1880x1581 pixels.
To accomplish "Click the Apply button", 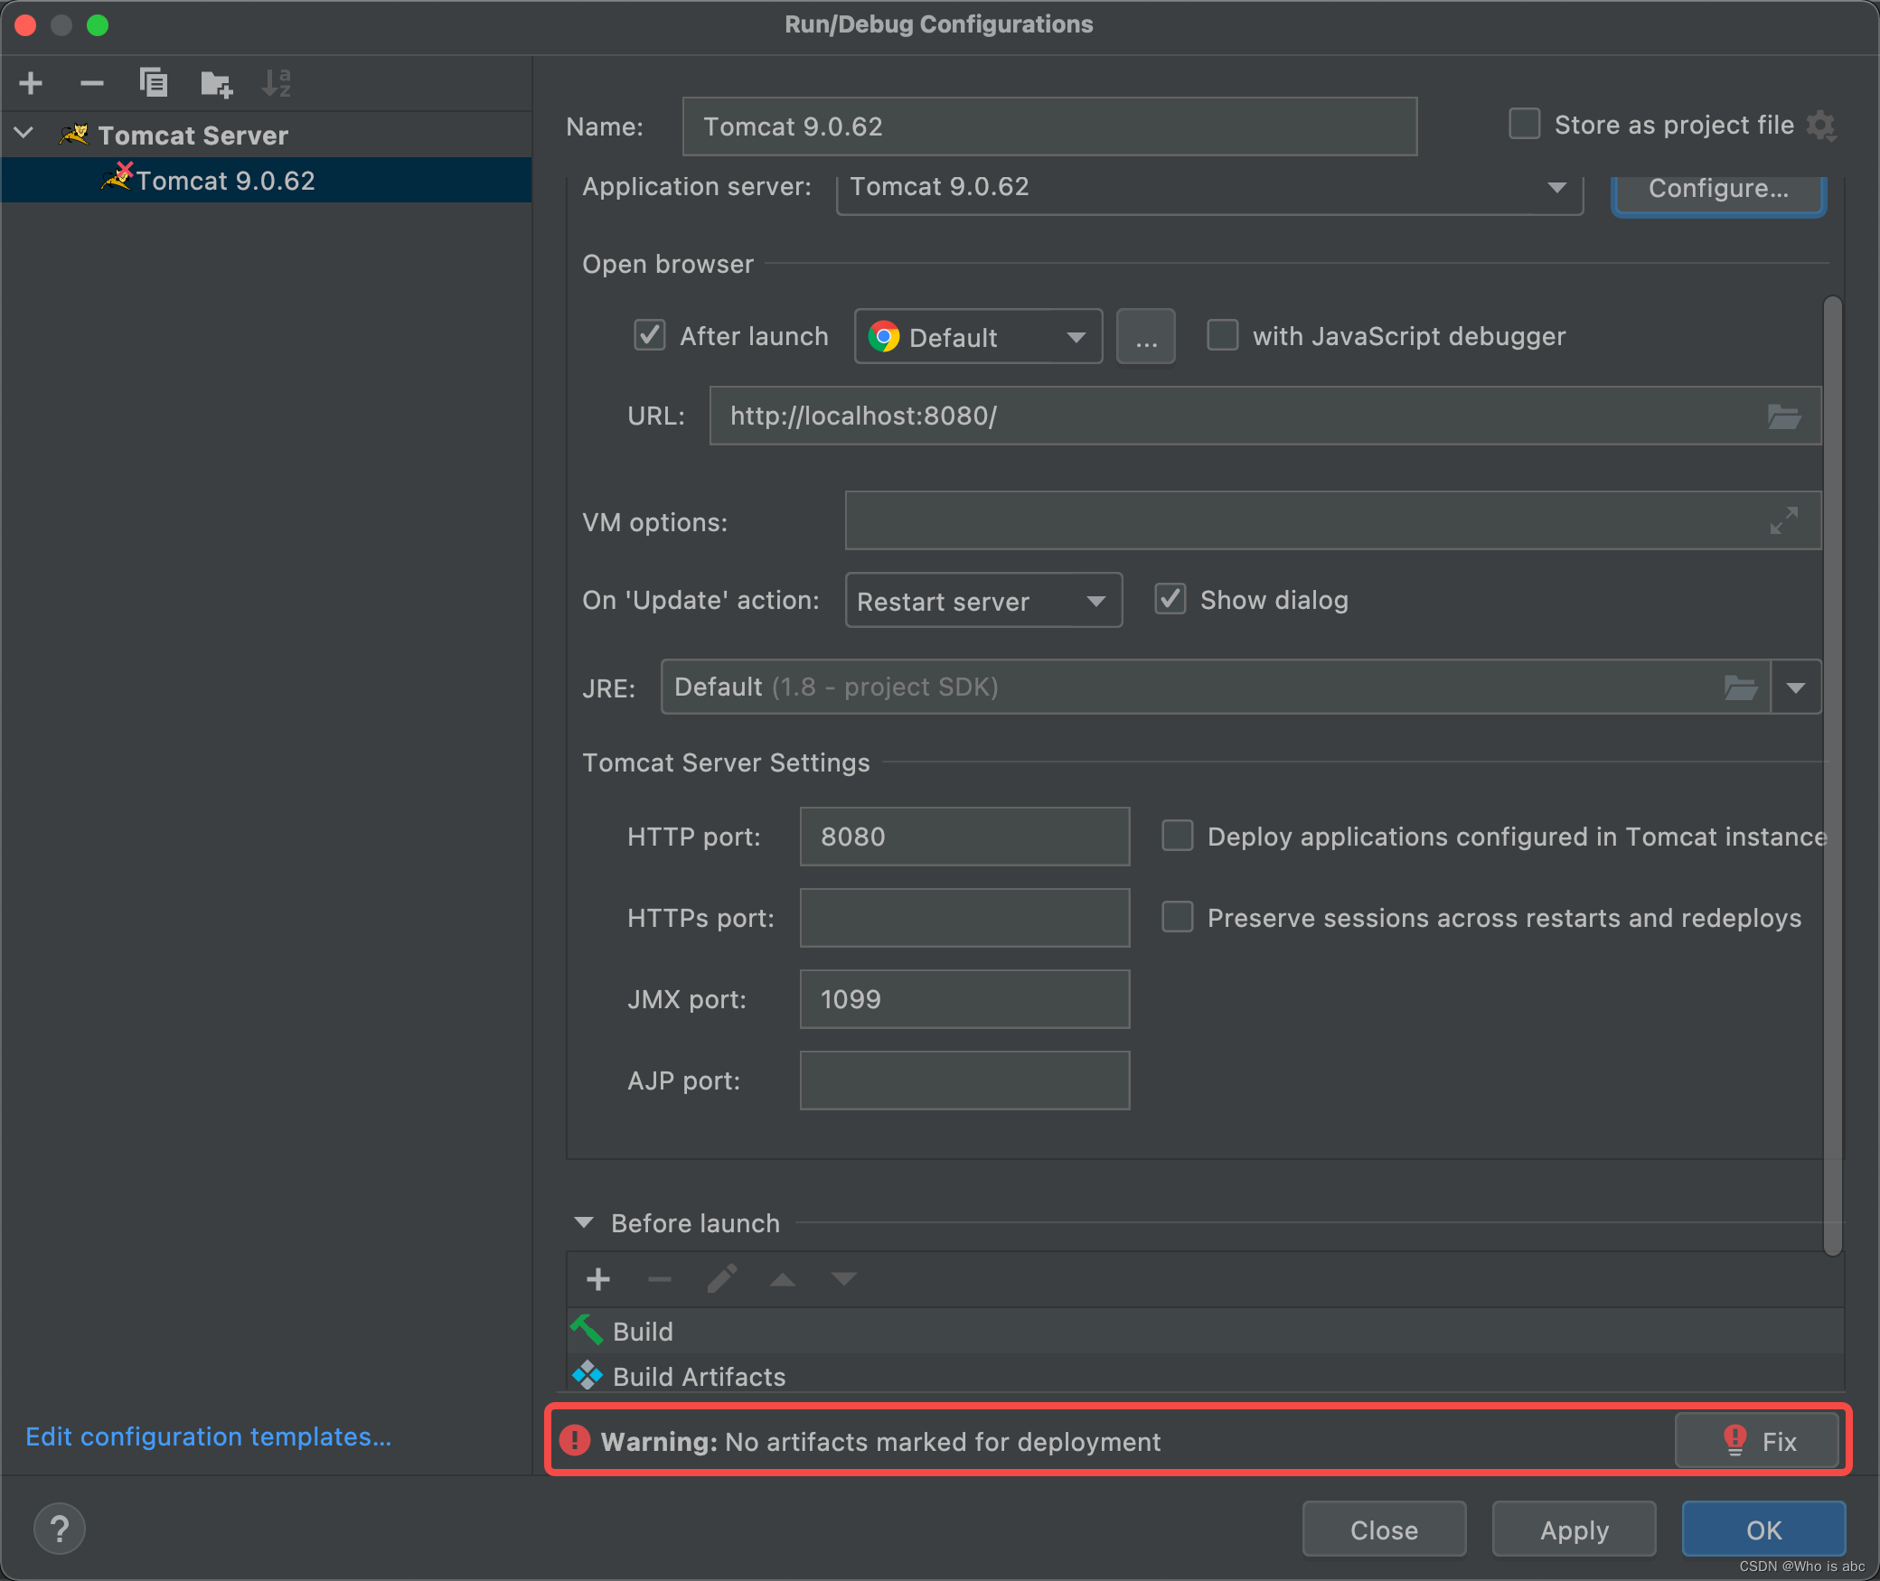I will pos(1574,1529).
